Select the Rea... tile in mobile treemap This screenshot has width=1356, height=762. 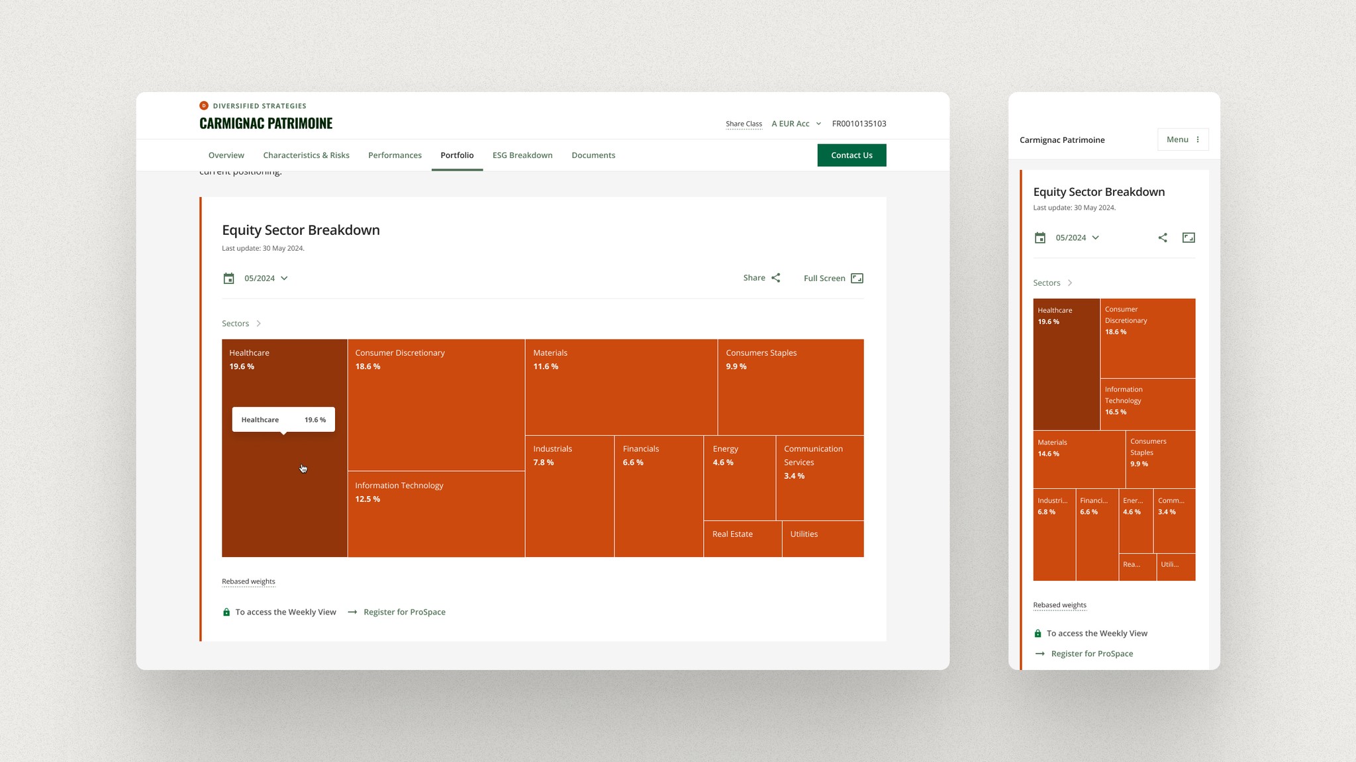click(x=1138, y=568)
